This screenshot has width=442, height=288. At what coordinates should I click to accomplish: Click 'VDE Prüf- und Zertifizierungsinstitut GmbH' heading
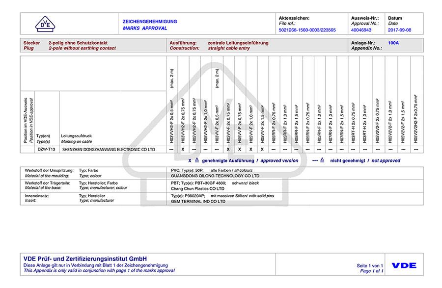click(85, 259)
